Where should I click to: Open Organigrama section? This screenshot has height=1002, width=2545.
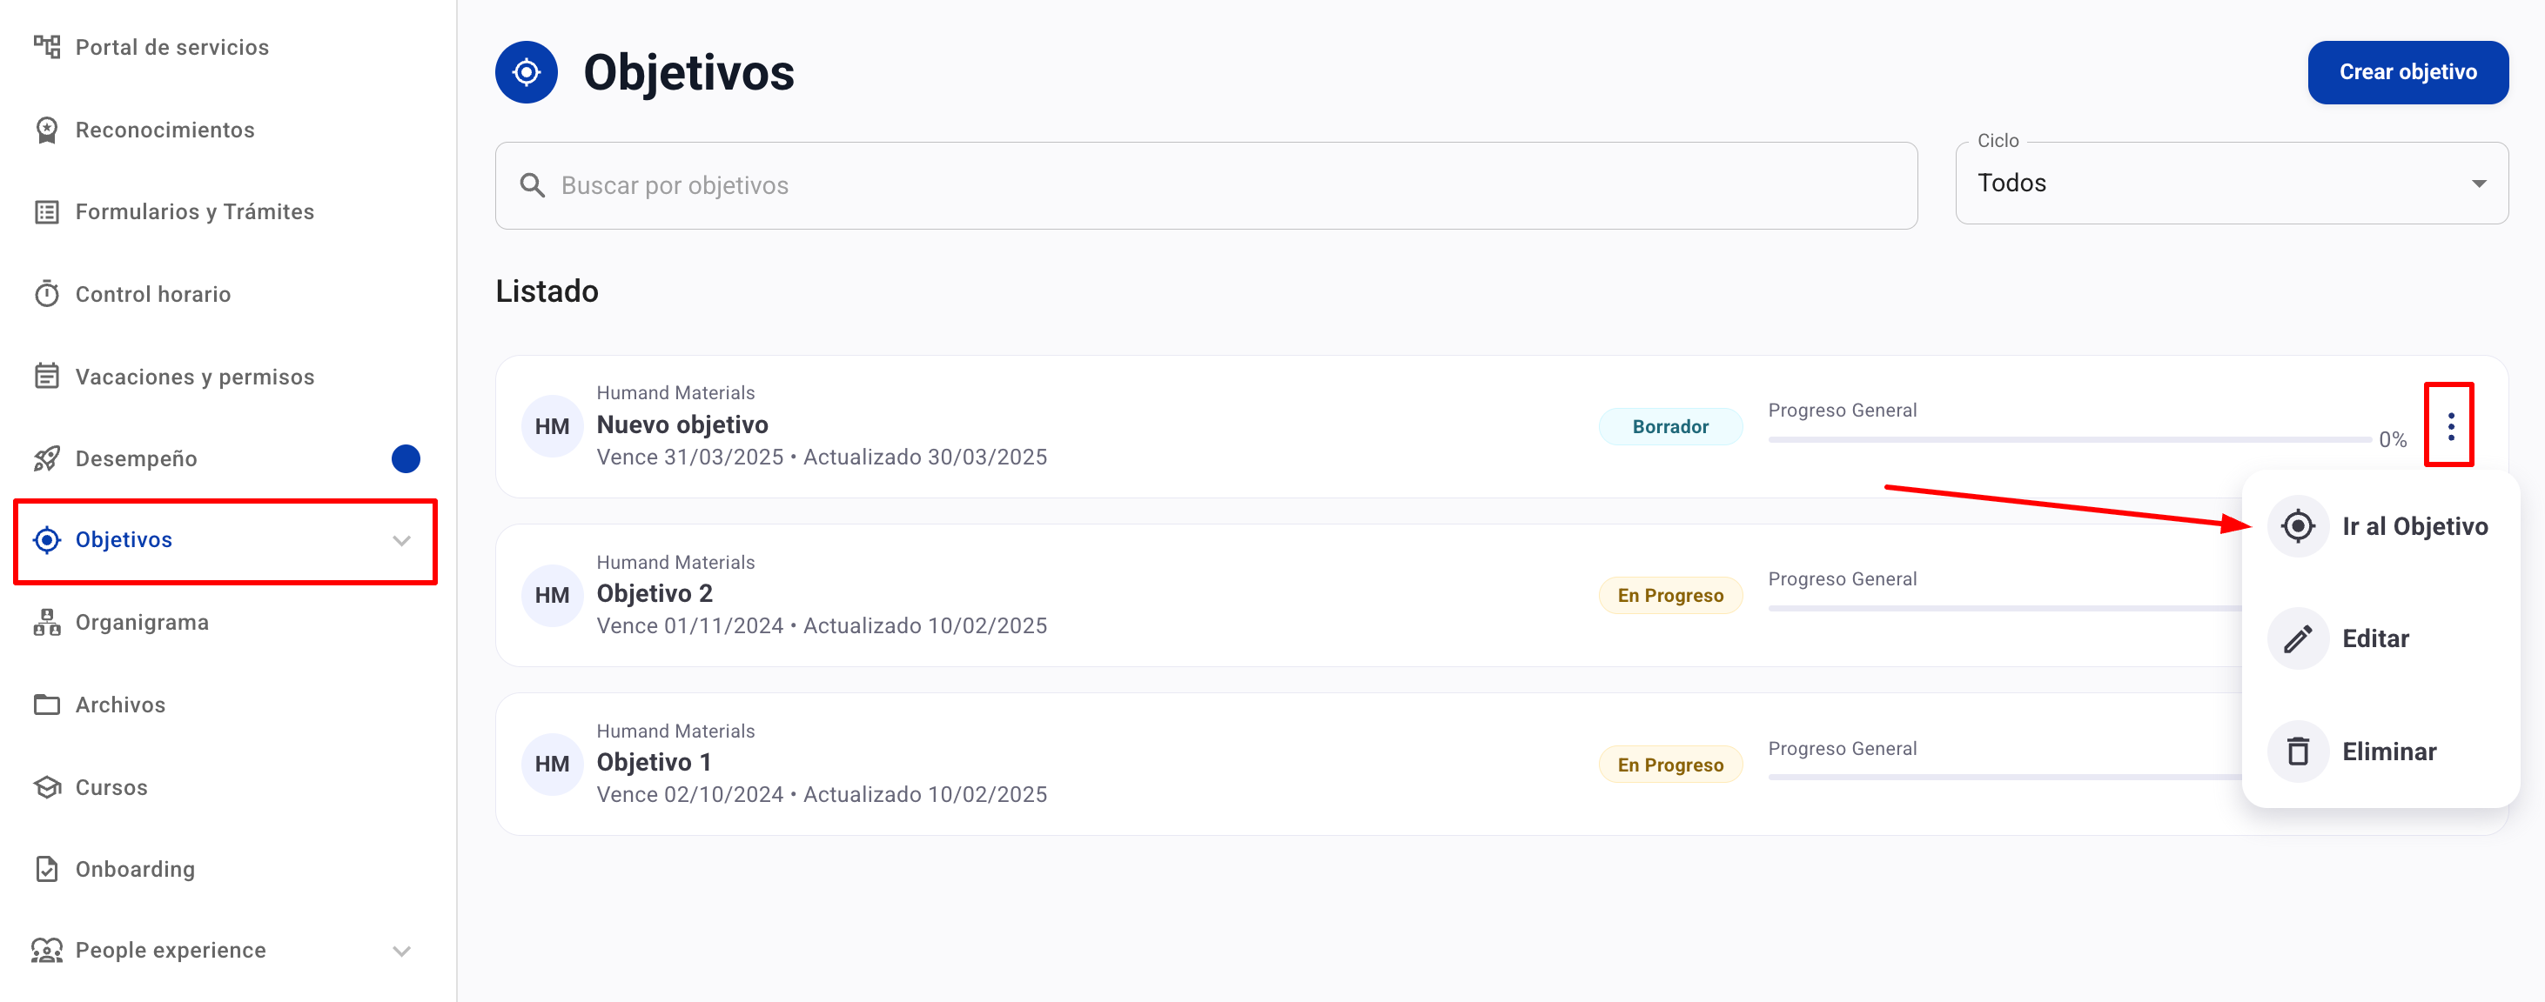[x=142, y=622]
